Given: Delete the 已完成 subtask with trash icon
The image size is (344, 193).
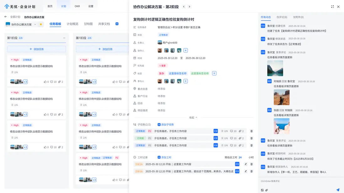Looking at the screenshot, I should tap(251, 138).
